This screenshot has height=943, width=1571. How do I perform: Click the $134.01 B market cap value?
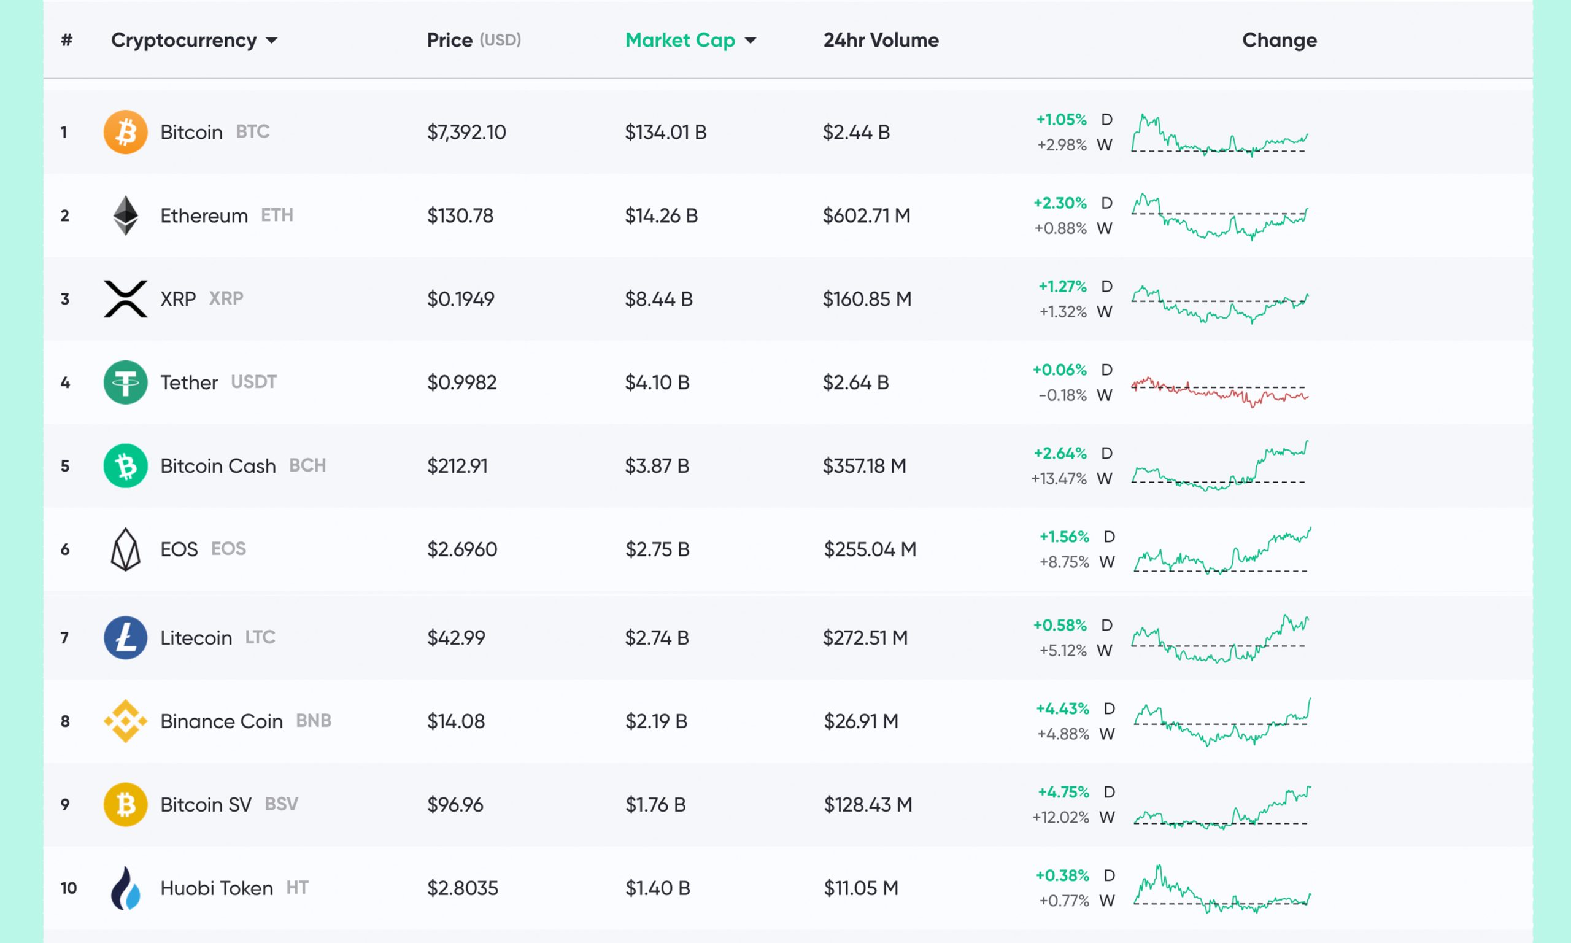pyautogui.click(x=665, y=132)
